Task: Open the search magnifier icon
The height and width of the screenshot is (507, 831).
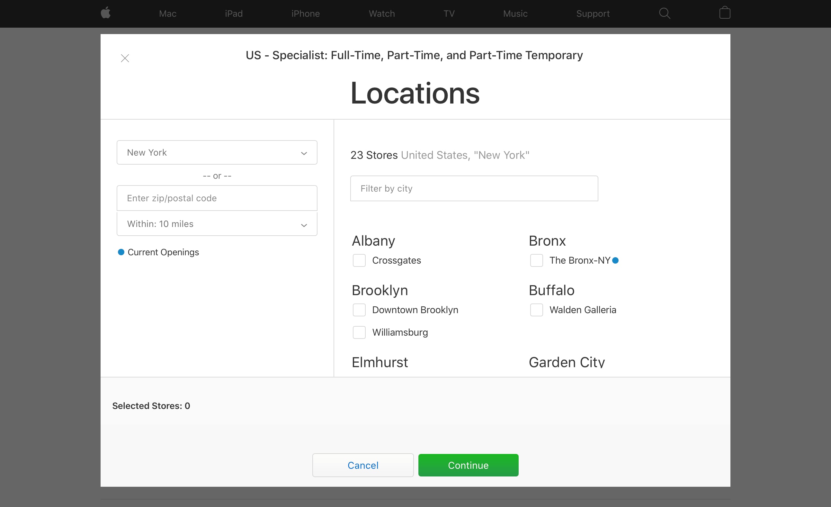Action: [x=665, y=13]
